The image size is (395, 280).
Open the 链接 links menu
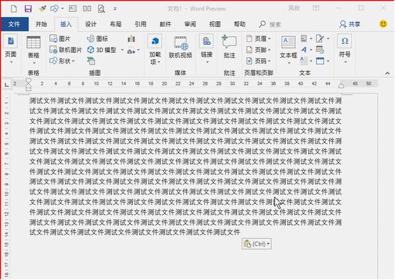pos(206,47)
